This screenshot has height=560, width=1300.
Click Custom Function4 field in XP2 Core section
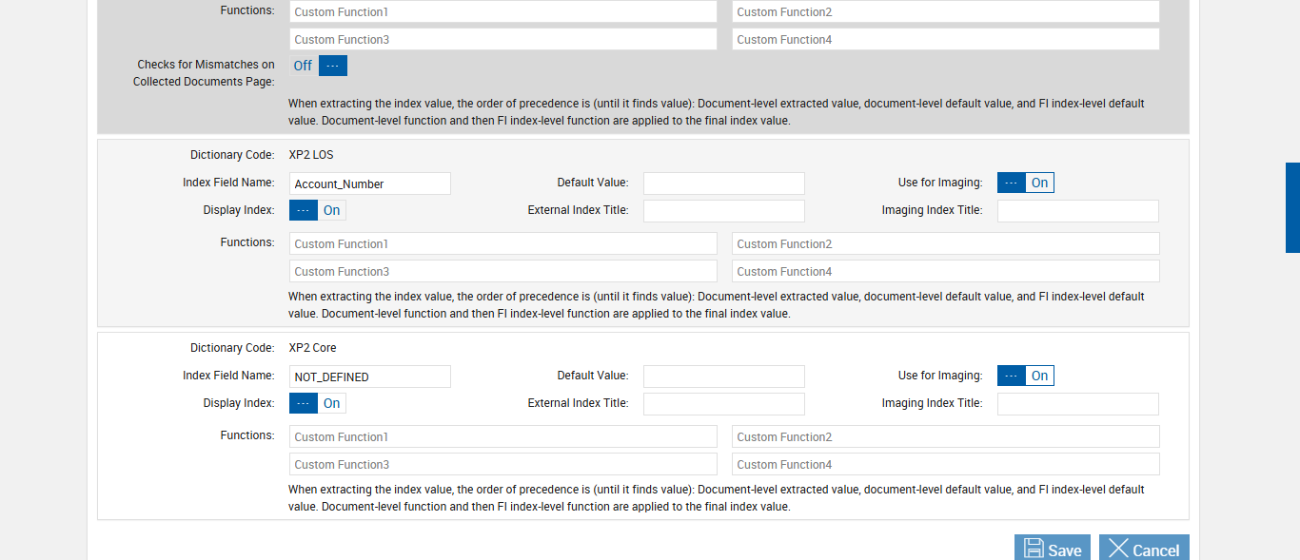tap(945, 464)
